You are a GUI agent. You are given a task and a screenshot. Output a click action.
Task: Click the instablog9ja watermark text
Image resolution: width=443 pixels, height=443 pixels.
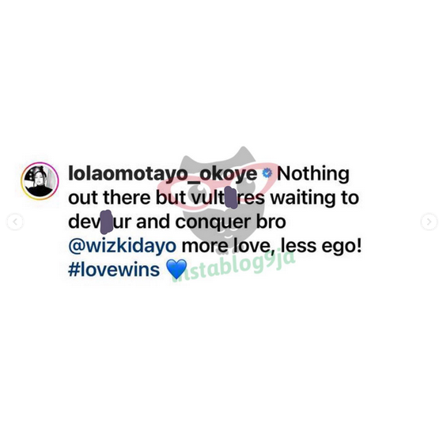tap(233, 266)
